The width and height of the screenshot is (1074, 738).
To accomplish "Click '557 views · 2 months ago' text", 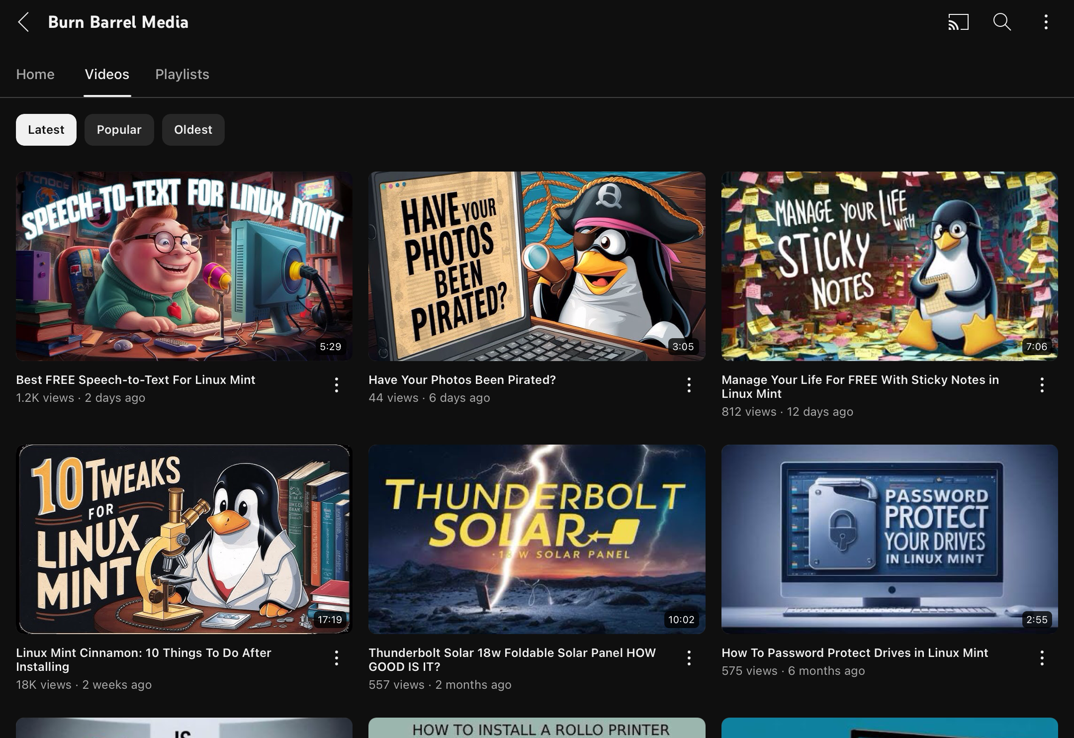I will pyautogui.click(x=440, y=685).
